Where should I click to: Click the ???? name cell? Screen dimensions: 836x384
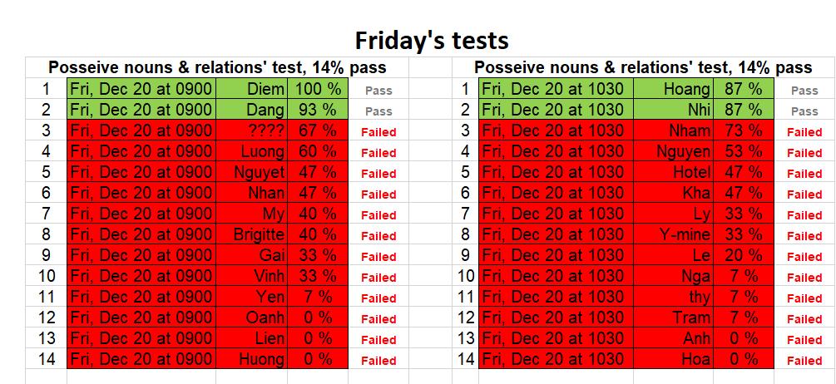(252, 130)
